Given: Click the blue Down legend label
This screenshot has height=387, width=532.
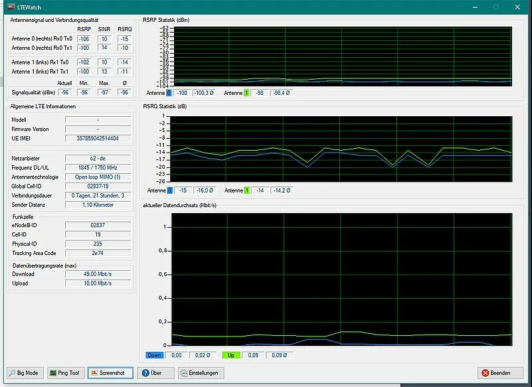Looking at the screenshot, I should pos(155,355).
